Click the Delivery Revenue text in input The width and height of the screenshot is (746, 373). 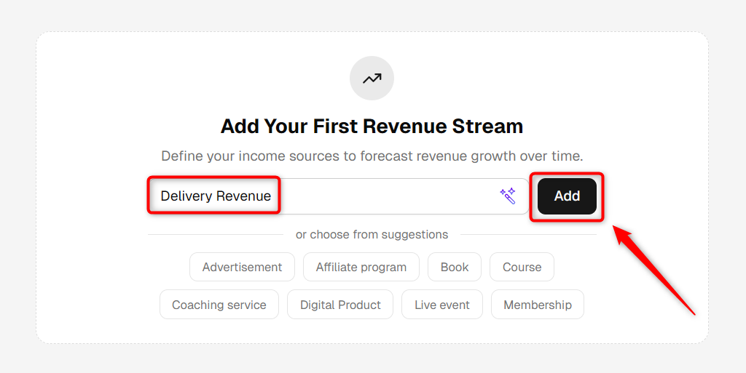tap(216, 196)
